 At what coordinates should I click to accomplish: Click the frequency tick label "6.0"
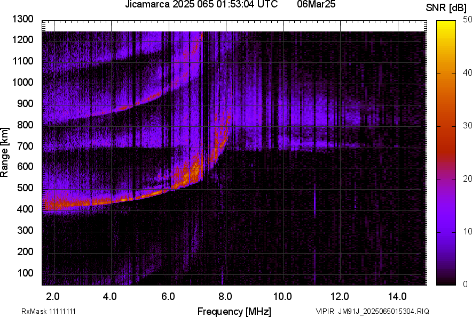click(168, 297)
